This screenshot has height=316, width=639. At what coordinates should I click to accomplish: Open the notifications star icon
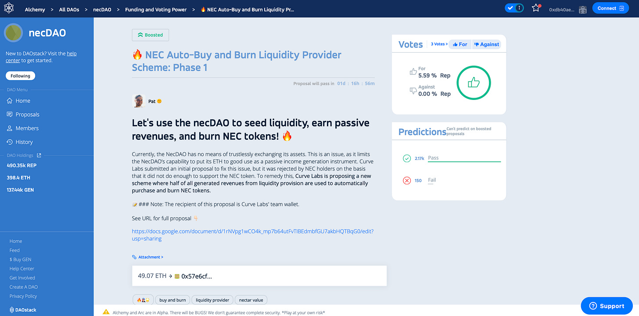click(536, 8)
